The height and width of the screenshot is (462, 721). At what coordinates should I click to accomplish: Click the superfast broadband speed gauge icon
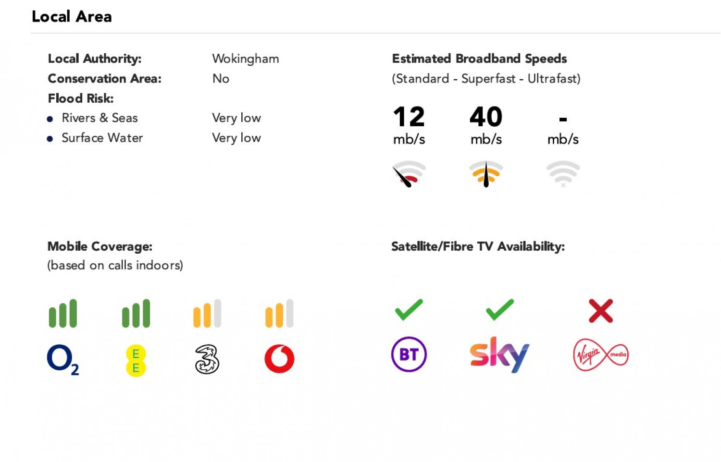pos(486,174)
